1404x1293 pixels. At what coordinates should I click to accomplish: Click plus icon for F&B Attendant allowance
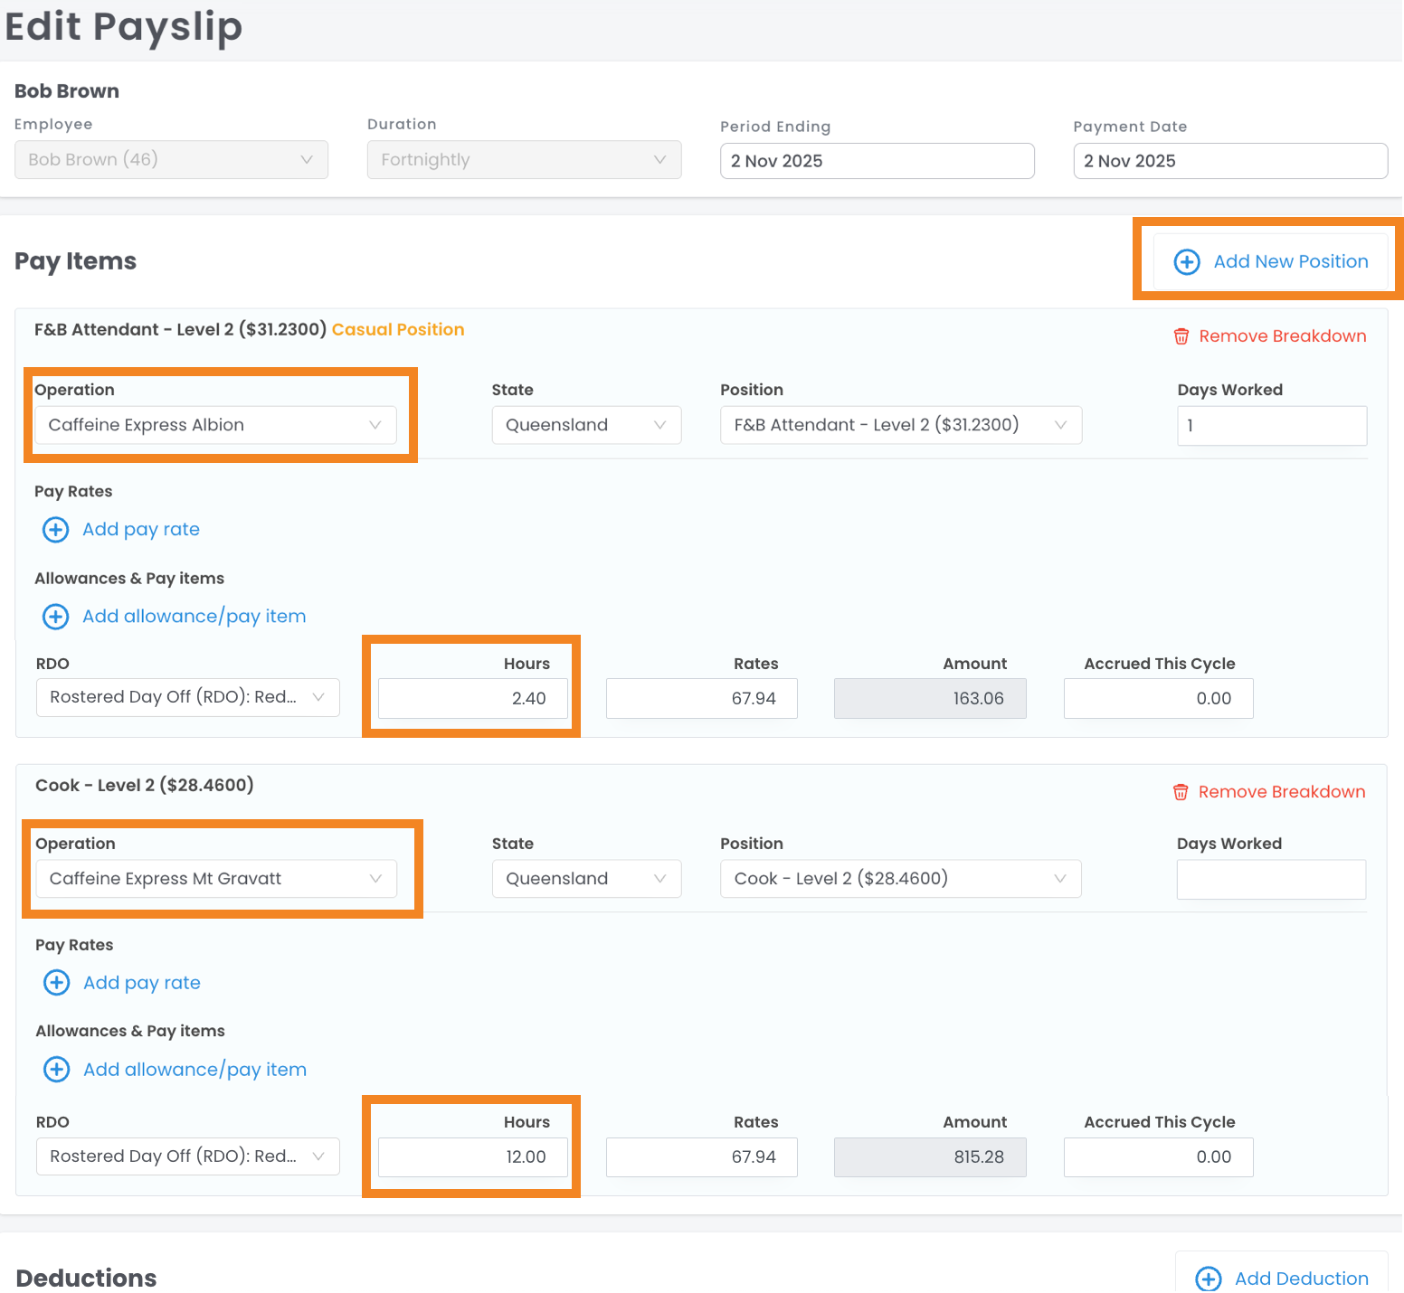tap(56, 617)
